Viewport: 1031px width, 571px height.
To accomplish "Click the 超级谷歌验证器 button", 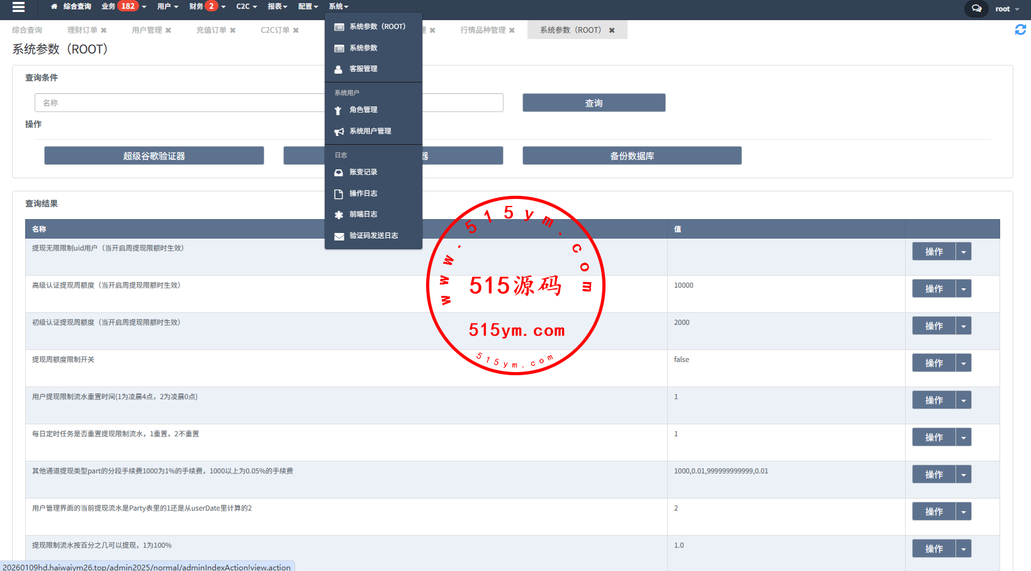I will (154, 156).
